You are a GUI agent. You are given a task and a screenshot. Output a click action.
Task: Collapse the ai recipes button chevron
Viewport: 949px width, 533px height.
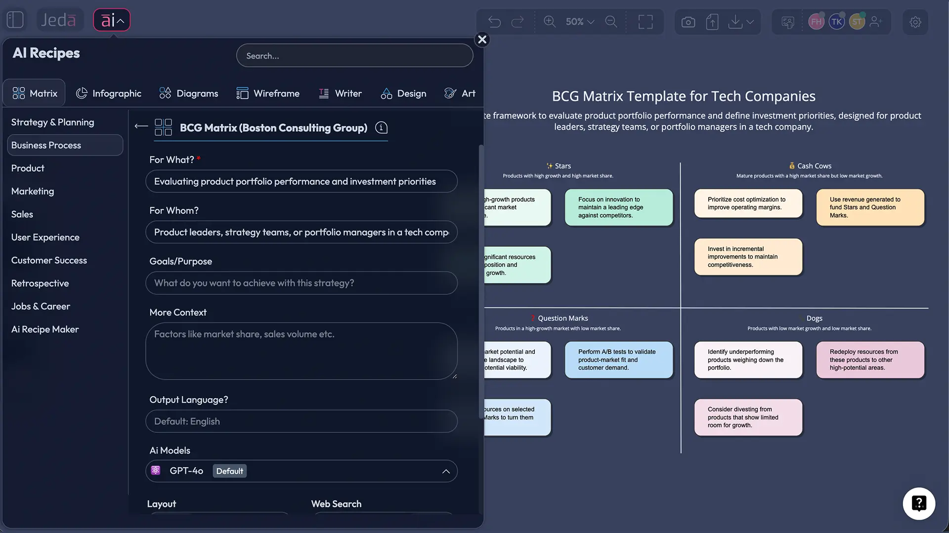(x=120, y=21)
